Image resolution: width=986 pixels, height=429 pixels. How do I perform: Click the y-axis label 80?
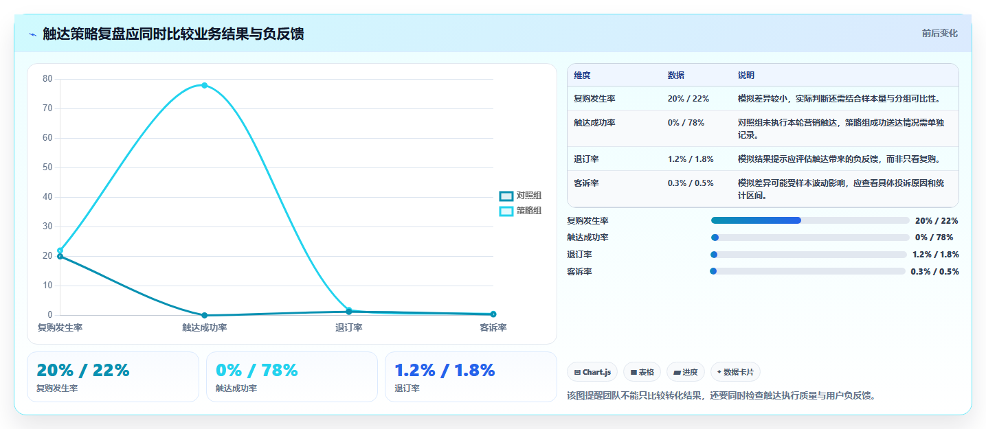point(47,78)
